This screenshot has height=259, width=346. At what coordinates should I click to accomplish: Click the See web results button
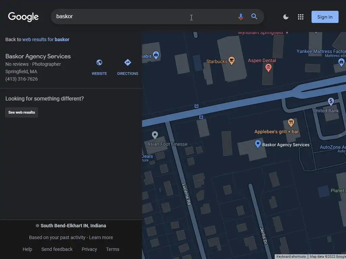coord(22,112)
